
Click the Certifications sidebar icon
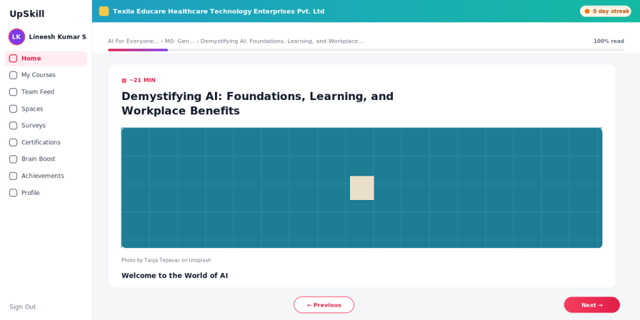13,142
